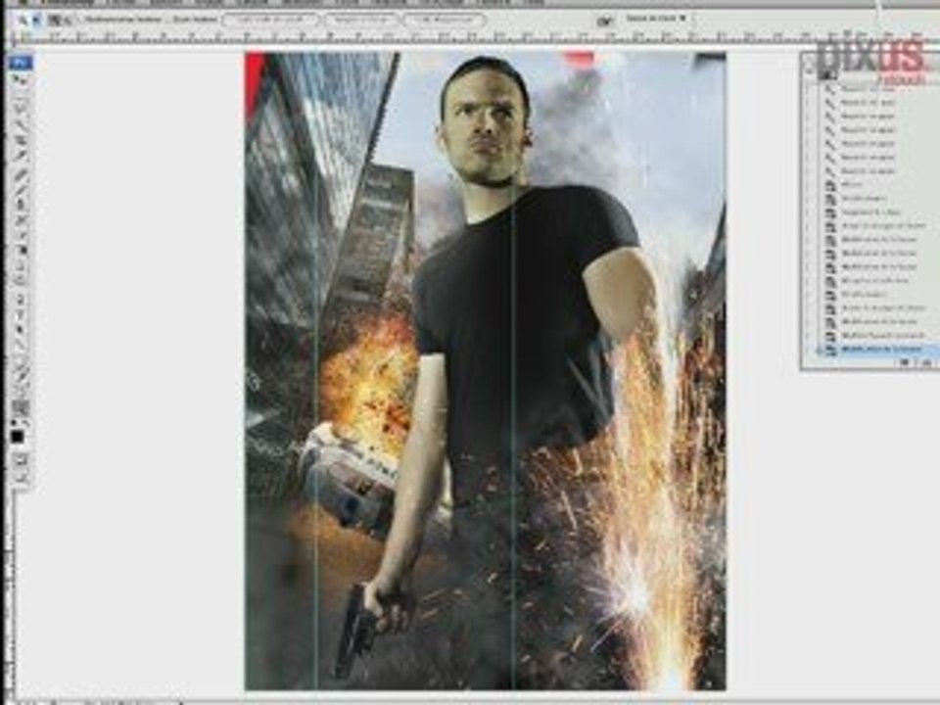Click the Fit Screen button
Screen dimensions: 940x705
361,20
